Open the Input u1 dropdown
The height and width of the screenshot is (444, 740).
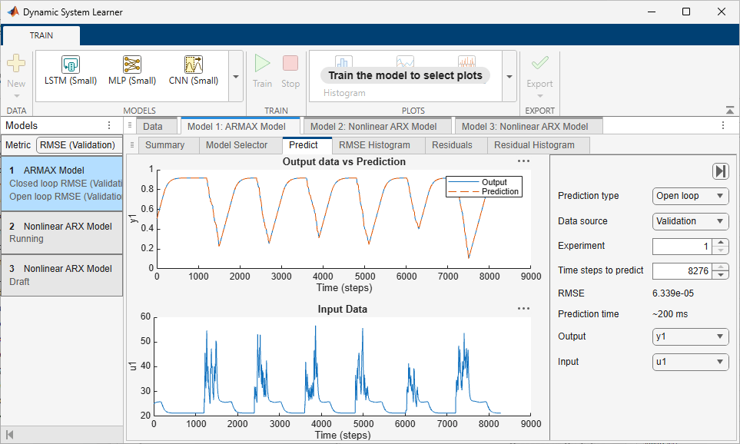coord(691,362)
